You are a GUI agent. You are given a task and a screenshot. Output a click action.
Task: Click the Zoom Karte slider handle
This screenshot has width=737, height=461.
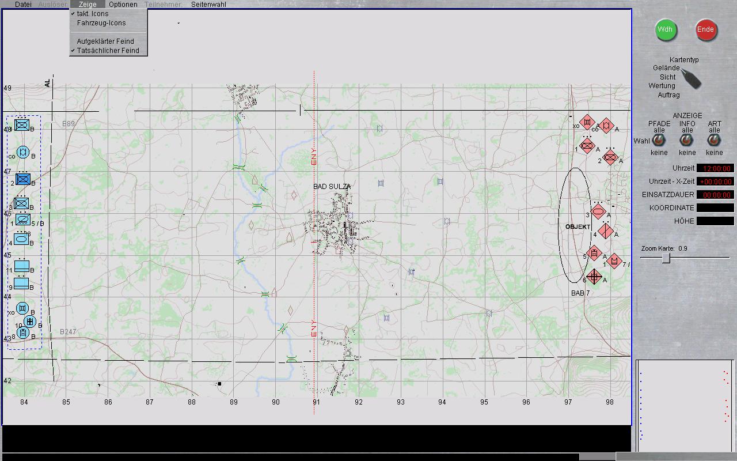[x=666, y=258]
